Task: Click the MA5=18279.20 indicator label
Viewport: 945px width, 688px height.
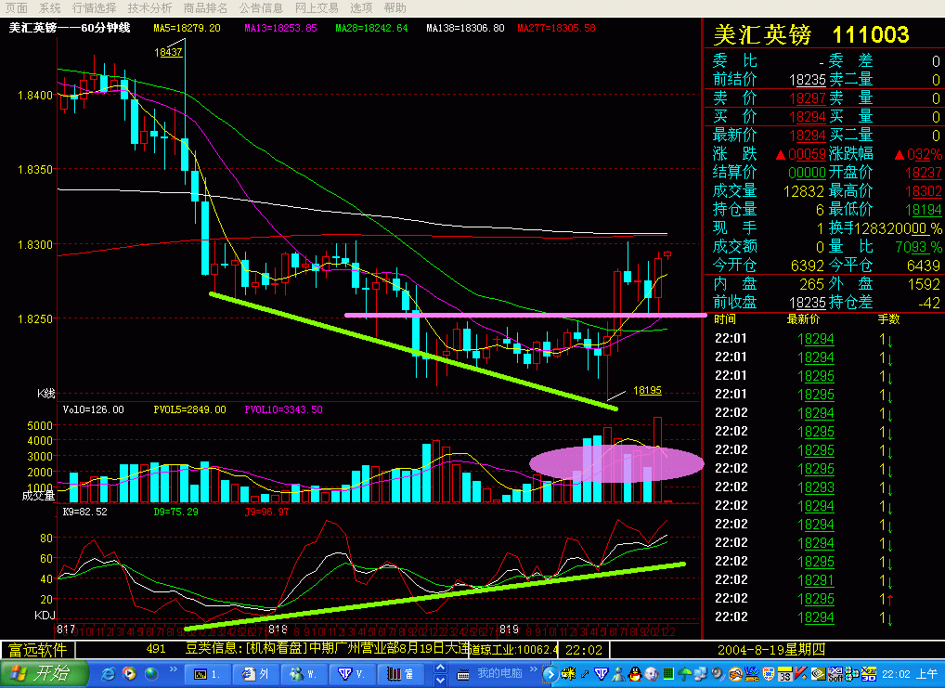Action: pos(187,28)
